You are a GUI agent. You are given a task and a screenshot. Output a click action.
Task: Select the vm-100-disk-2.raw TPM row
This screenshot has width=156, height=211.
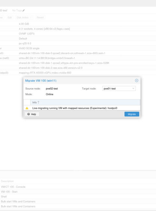(78, 68)
